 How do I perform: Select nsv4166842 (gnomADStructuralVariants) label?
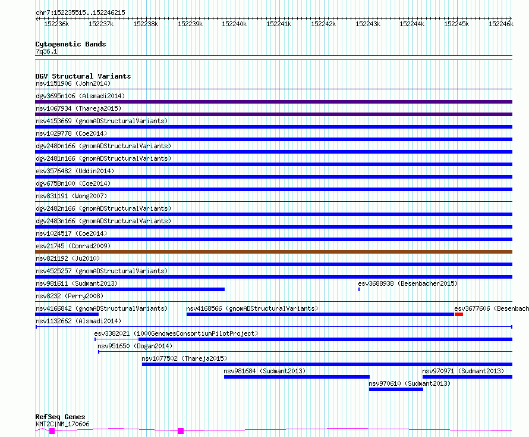[102, 308]
